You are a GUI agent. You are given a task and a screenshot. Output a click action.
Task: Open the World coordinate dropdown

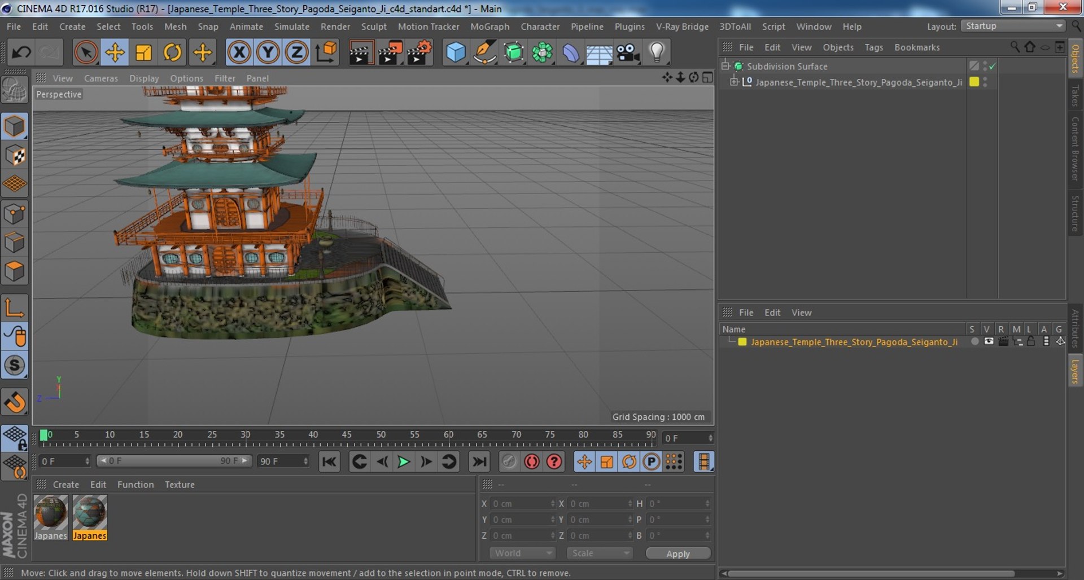tap(522, 553)
